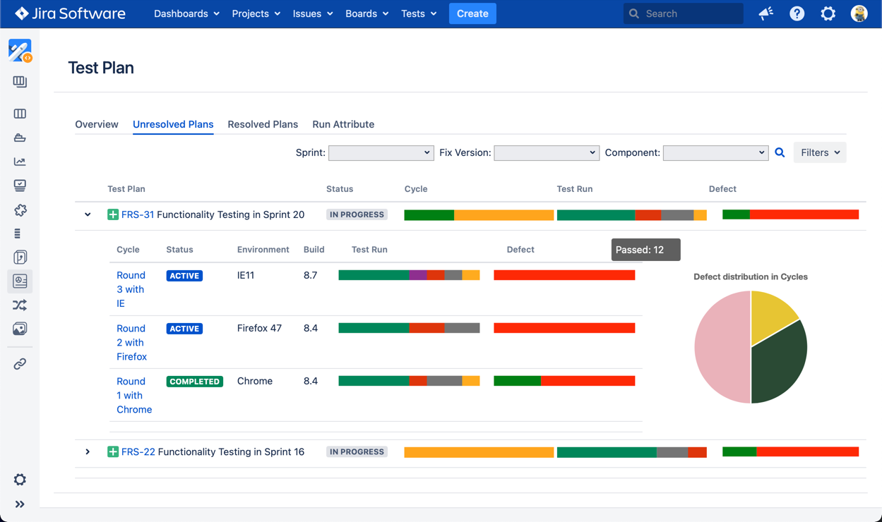Open the Dashboards menu
This screenshot has height=522, width=882.
click(x=186, y=13)
